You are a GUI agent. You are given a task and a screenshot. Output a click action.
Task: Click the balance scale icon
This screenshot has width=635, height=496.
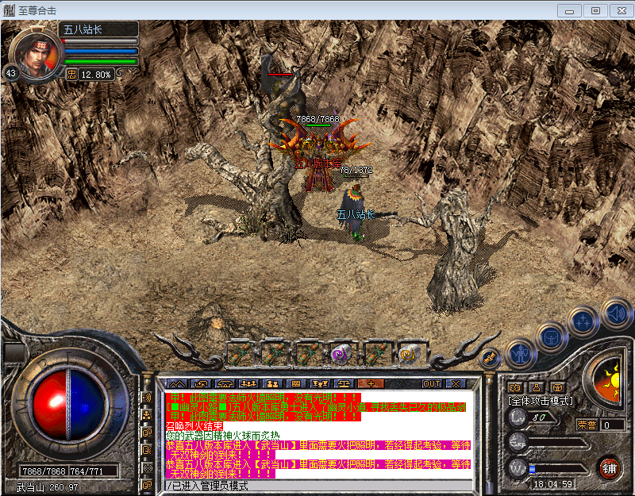click(x=344, y=384)
